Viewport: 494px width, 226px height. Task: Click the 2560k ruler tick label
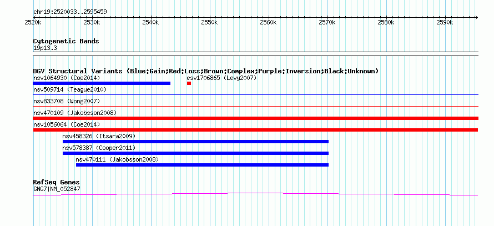coord(269,23)
